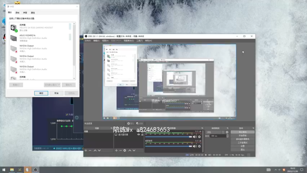This screenshot has height=173, width=307.
Task: Click the OBS icon in the taskbar
Action: 35,170
